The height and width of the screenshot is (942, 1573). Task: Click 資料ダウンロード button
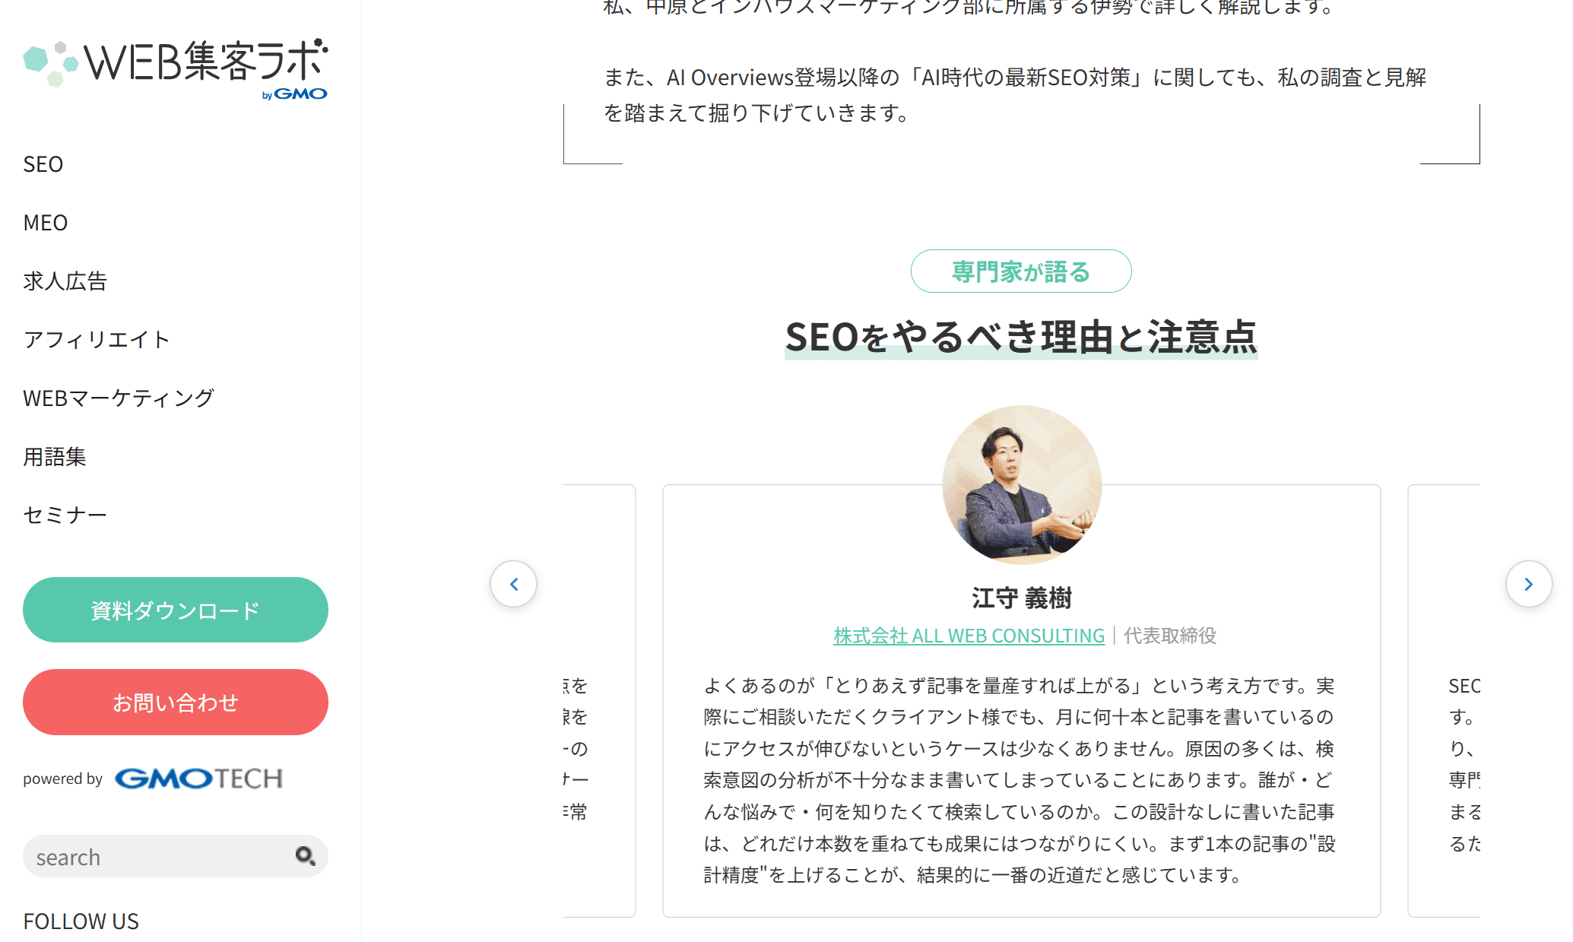click(176, 610)
